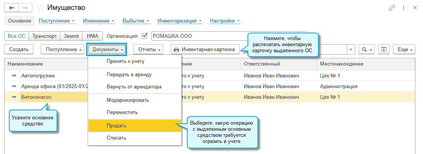Click the back navigation arrow
423x154 pixels.
[11, 8]
